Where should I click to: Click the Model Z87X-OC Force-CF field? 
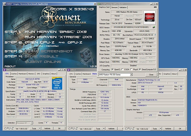pos(152,83)
